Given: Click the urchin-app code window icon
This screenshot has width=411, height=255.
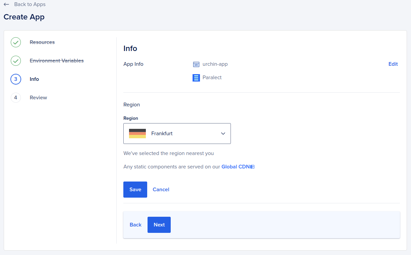Looking at the screenshot, I should (x=196, y=64).
